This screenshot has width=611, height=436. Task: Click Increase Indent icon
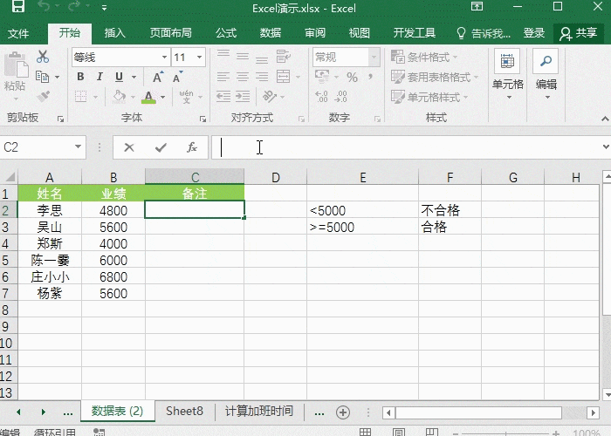click(x=243, y=96)
